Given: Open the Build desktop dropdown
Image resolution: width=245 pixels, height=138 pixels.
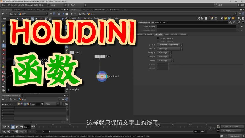Looking at the screenshot, I should click(56, 5).
